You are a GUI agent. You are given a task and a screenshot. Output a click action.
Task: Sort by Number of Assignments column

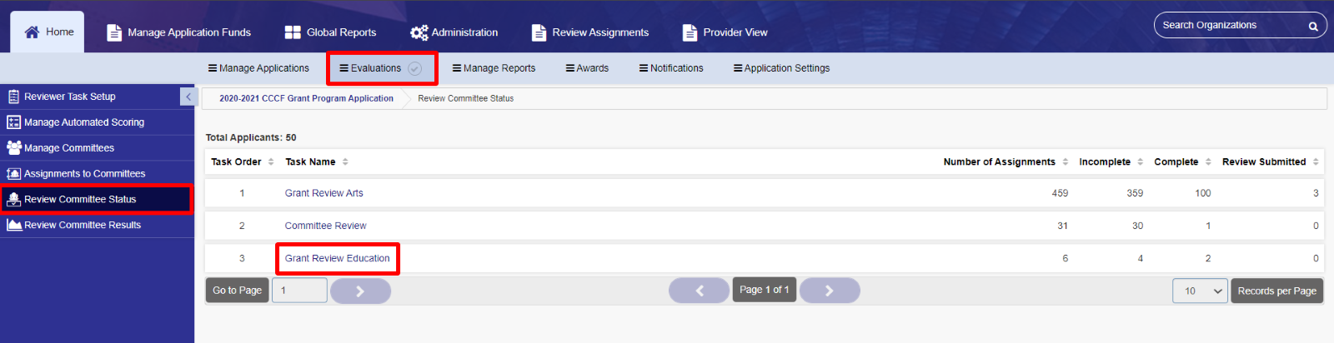1006,162
